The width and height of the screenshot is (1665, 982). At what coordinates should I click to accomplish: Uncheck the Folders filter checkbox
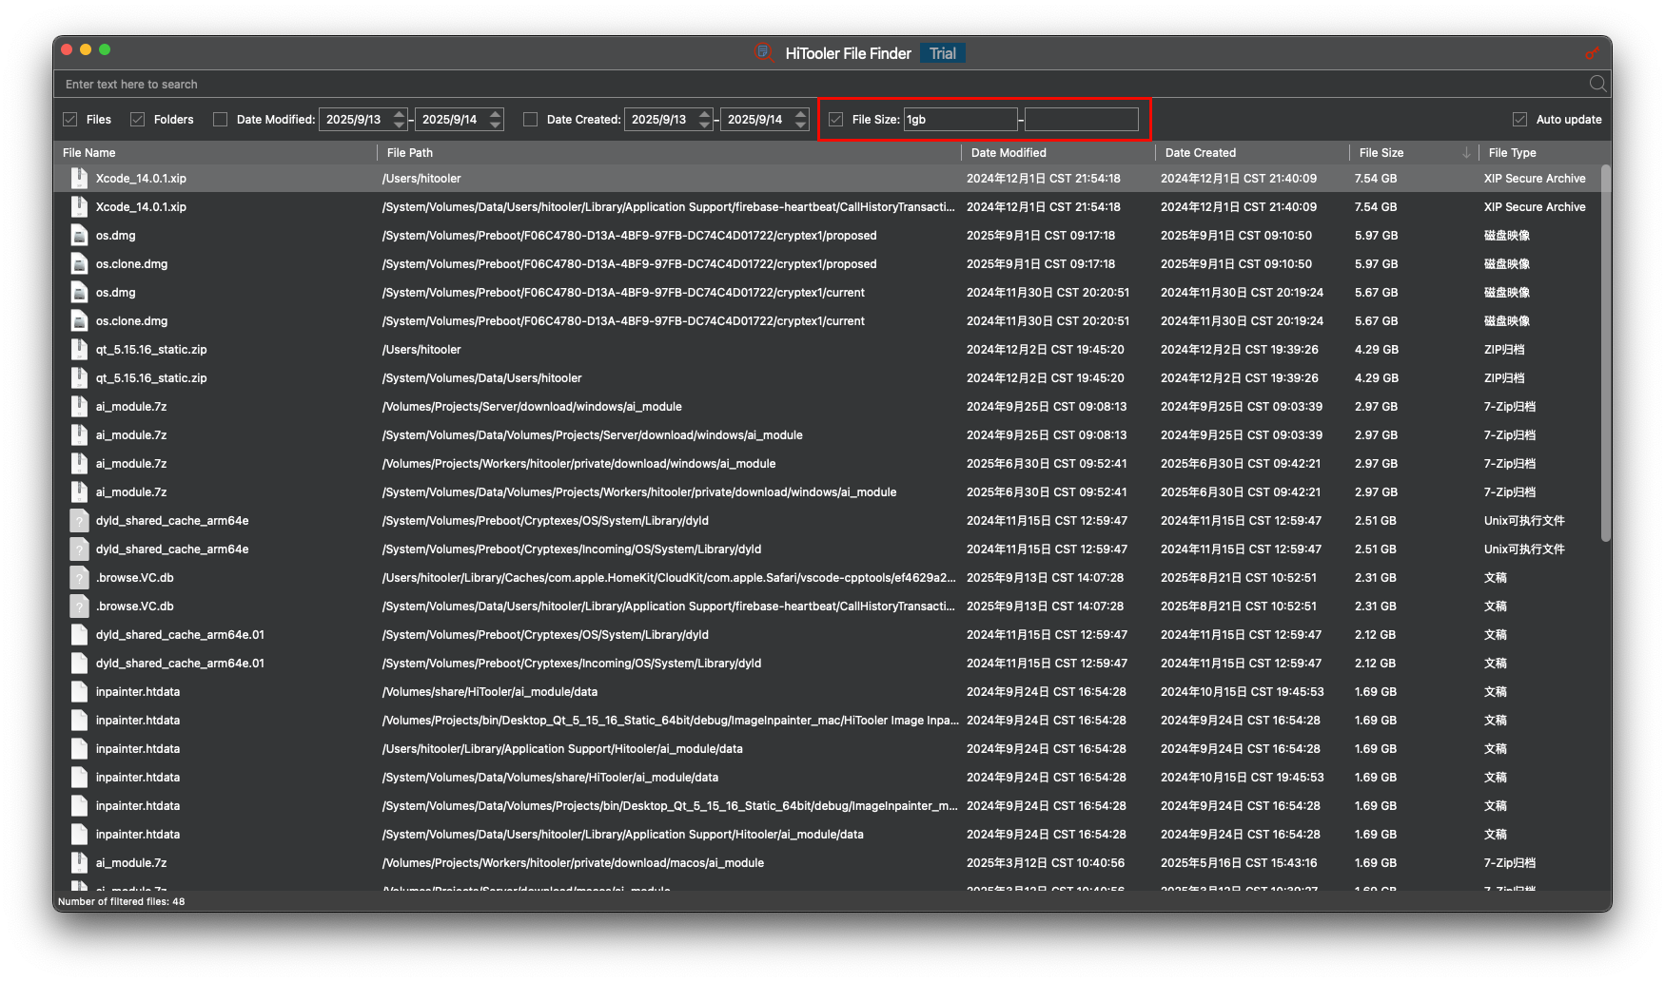[136, 119]
